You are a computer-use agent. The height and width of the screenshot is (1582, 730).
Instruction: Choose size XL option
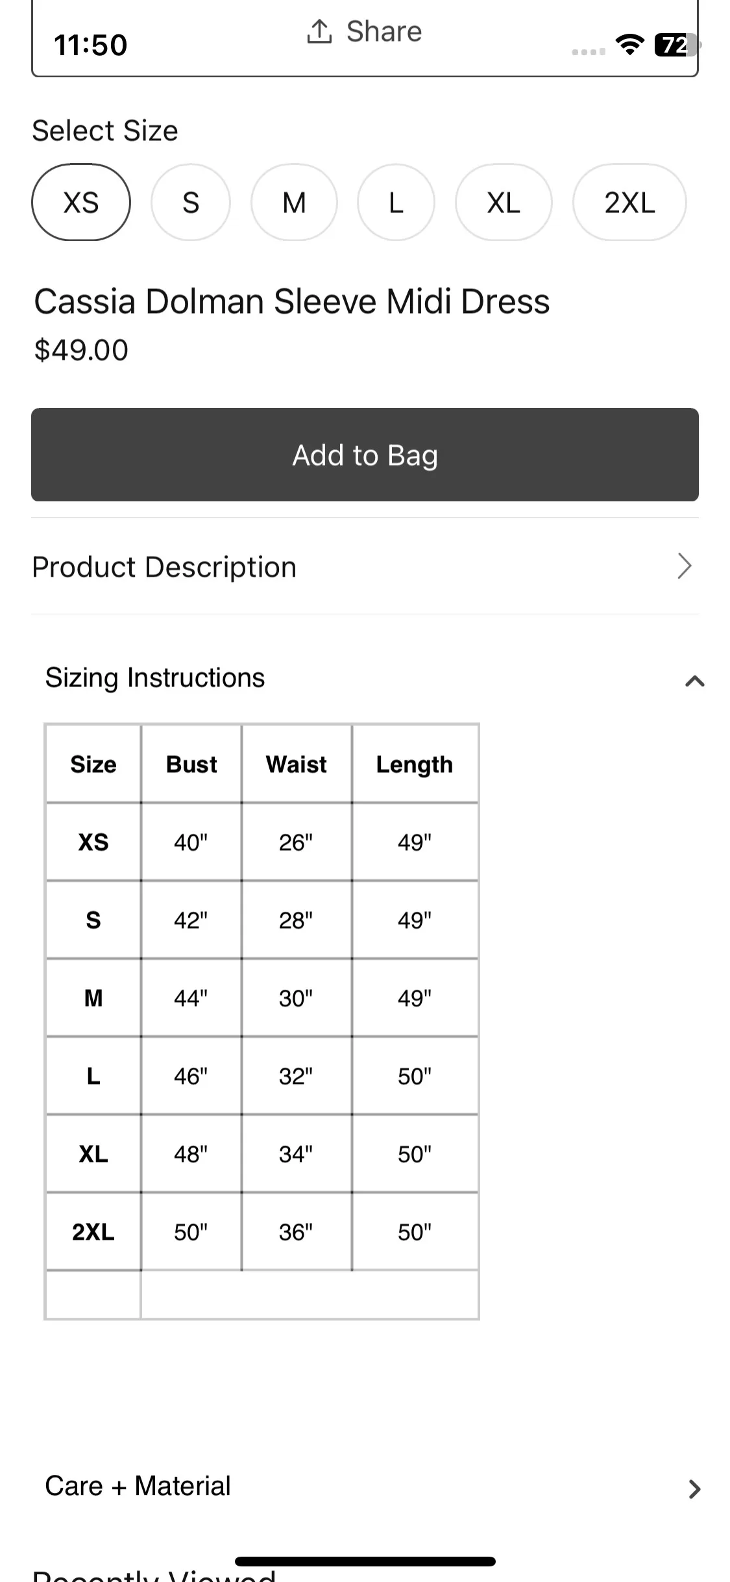coord(504,202)
